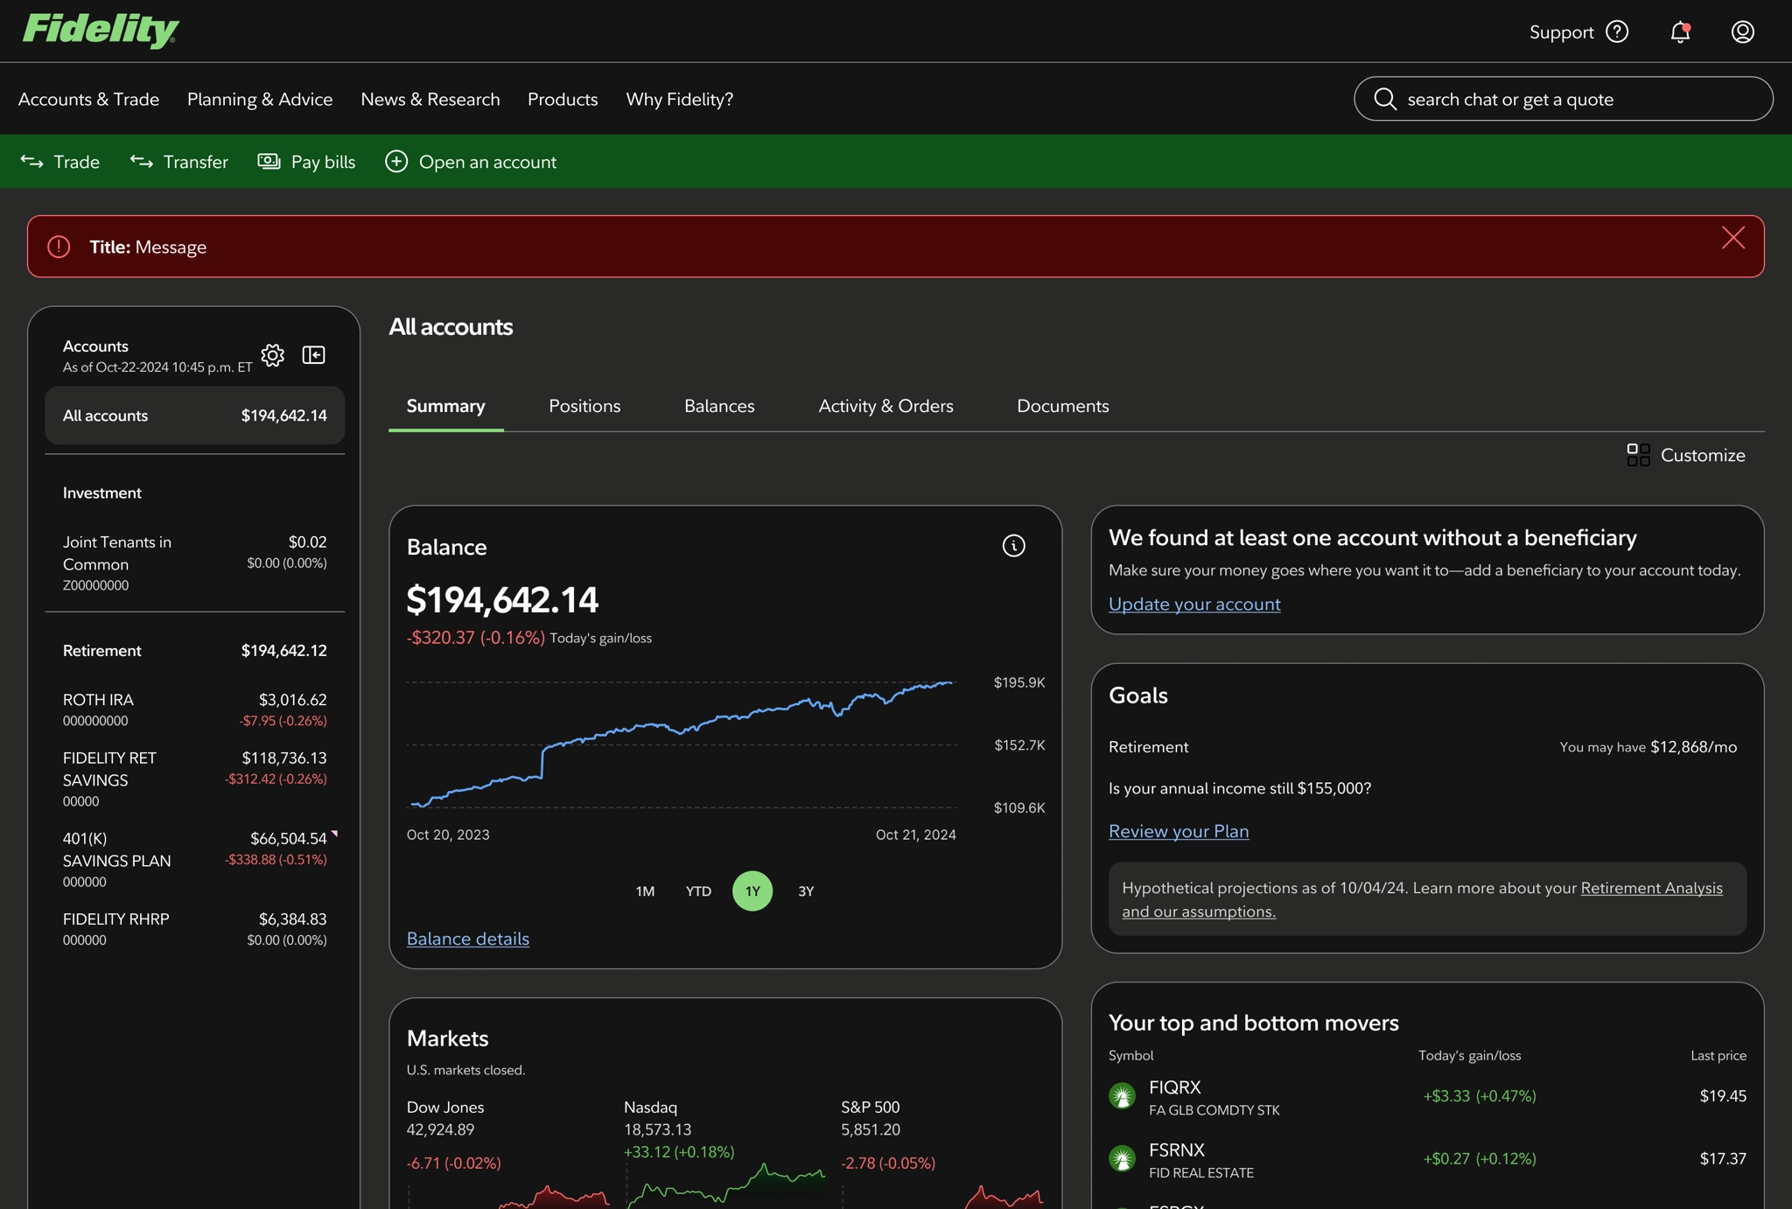Switch chart to 3Y range
Image resolution: width=1792 pixels, height=1209 pixels.
[806, 891]
